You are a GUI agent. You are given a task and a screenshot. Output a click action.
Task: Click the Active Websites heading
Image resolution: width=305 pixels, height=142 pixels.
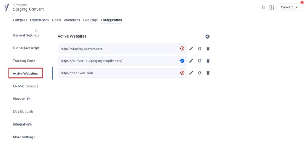(x=72, y=36)
